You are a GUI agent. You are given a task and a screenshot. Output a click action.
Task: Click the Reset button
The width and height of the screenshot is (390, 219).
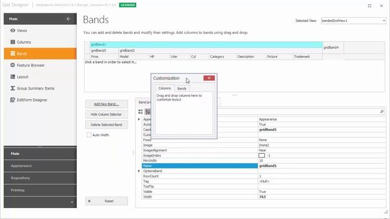107,201
